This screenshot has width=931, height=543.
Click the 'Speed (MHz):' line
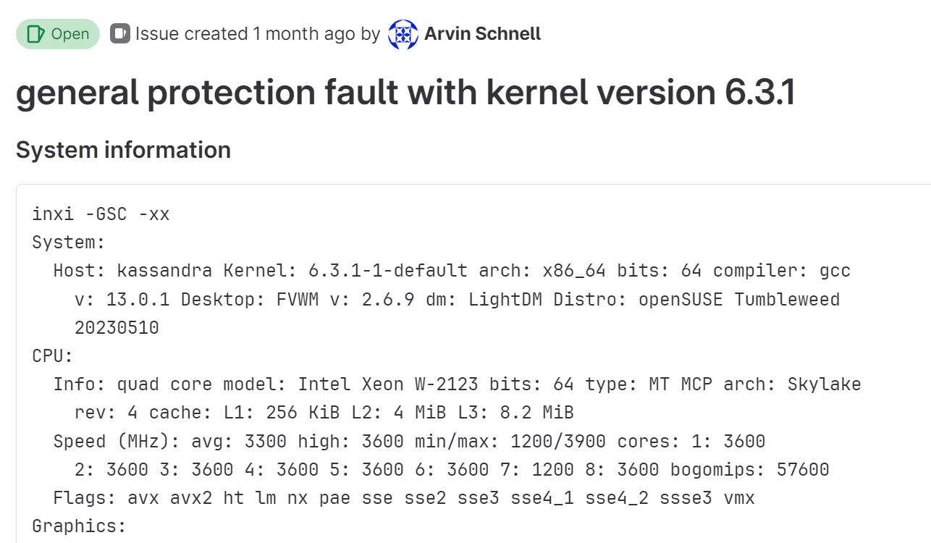coord(410,441)
